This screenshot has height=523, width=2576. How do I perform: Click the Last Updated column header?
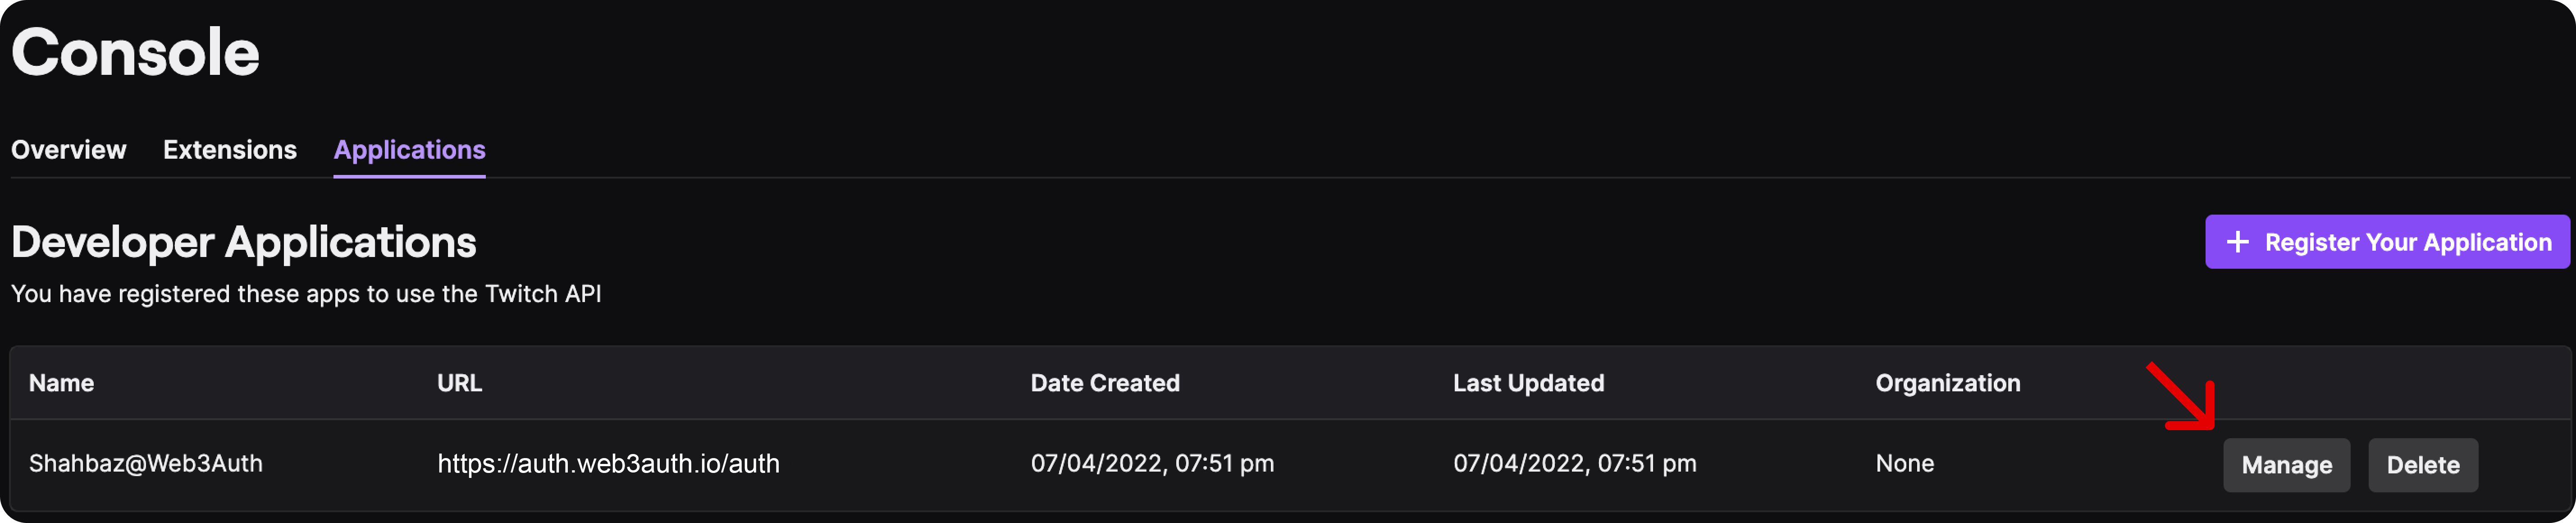tap(1528, 383)
